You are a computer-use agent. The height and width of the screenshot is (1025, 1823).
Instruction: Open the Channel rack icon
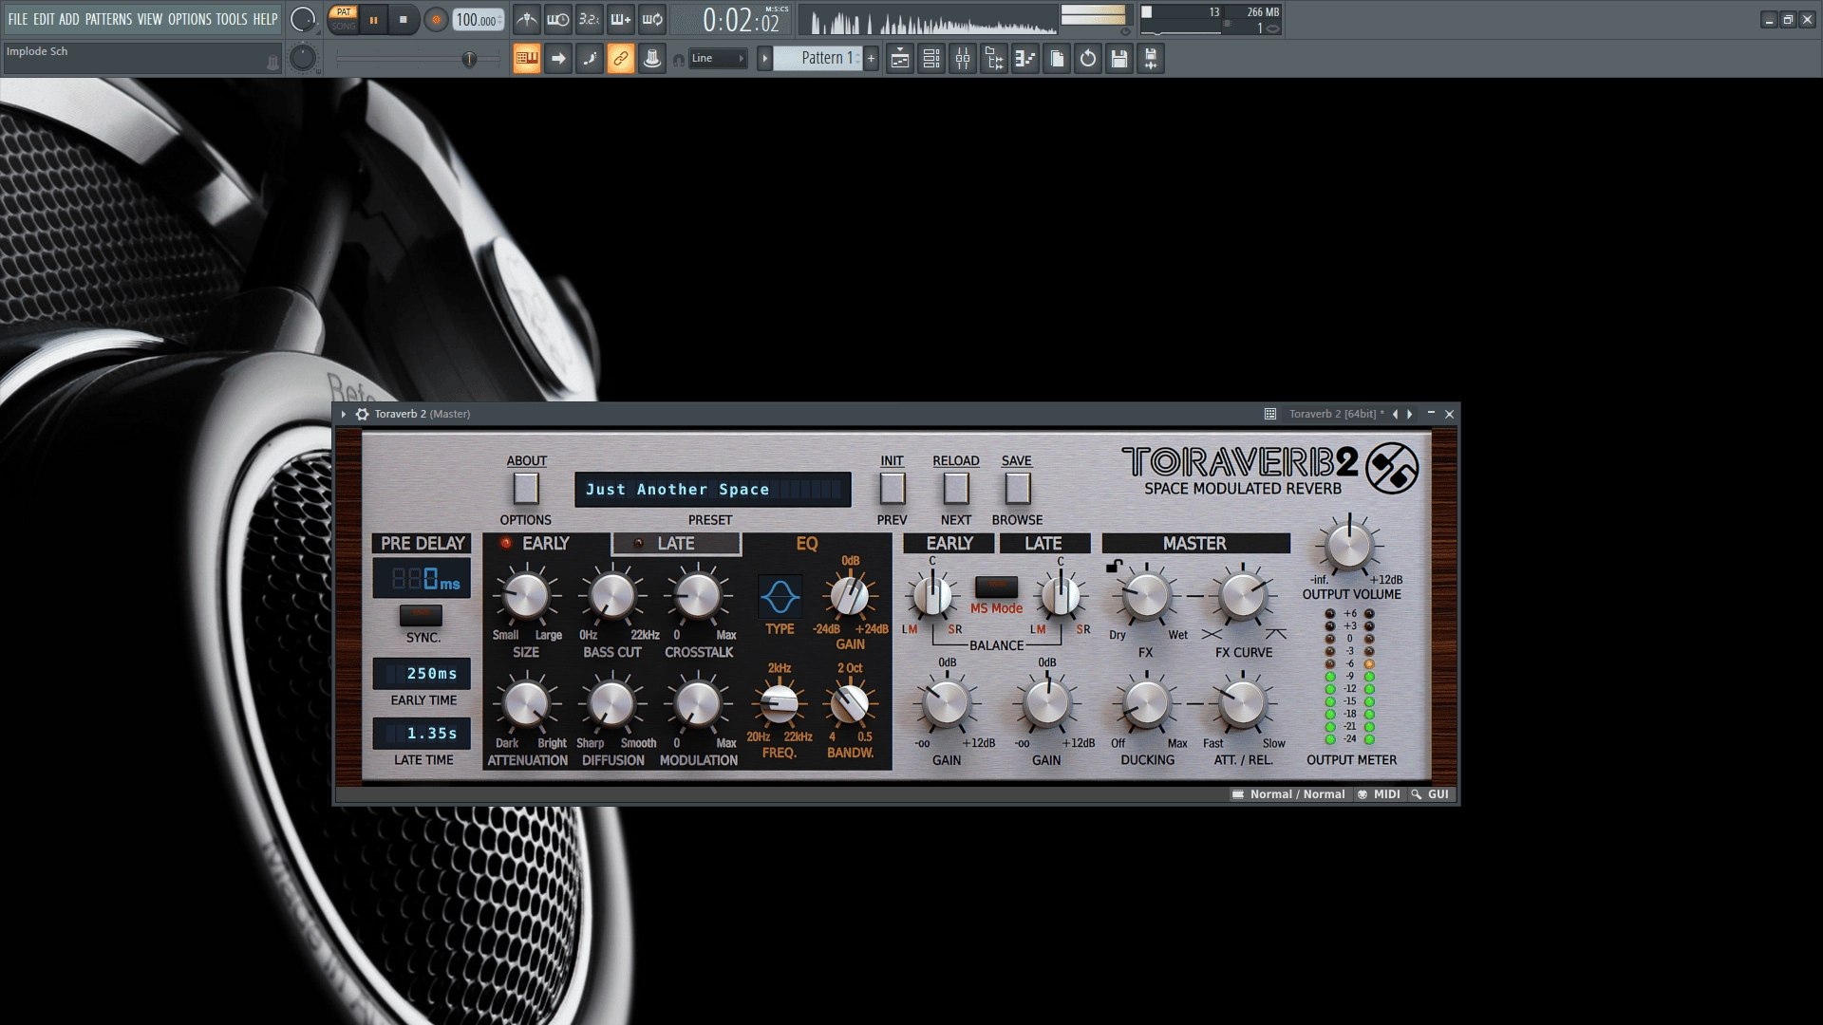point(931,59)
